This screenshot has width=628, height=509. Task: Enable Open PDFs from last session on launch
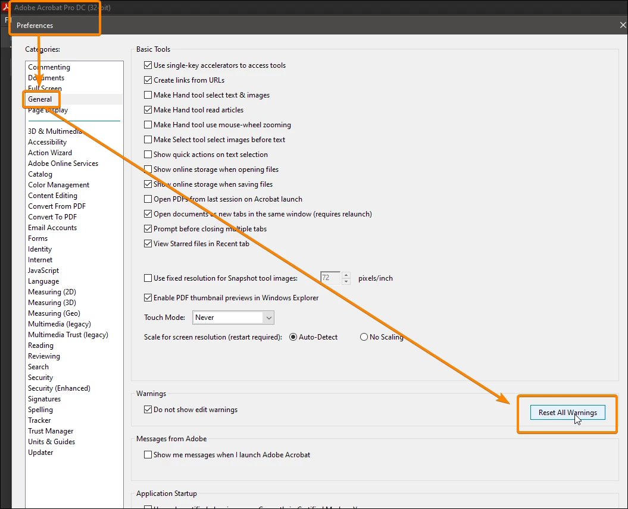[x=148, y=199]
